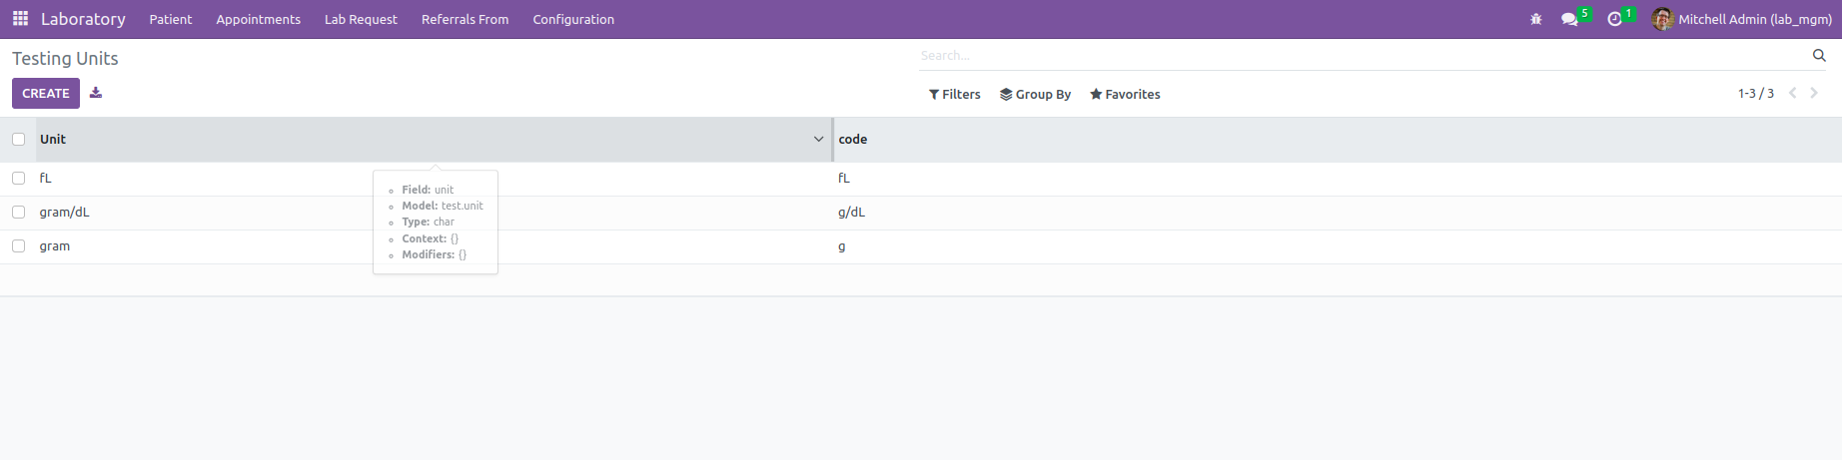The image size is (1842, 460).
Task: Click into the Search input field
Action: (x=1364, y=56)
